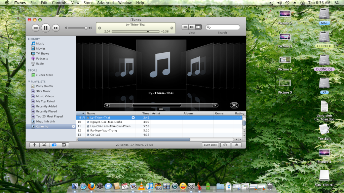344x193 pixels.
Task: Open Spotlight search in menu bar
Action: pyautogui.click(x=337, y=3)
